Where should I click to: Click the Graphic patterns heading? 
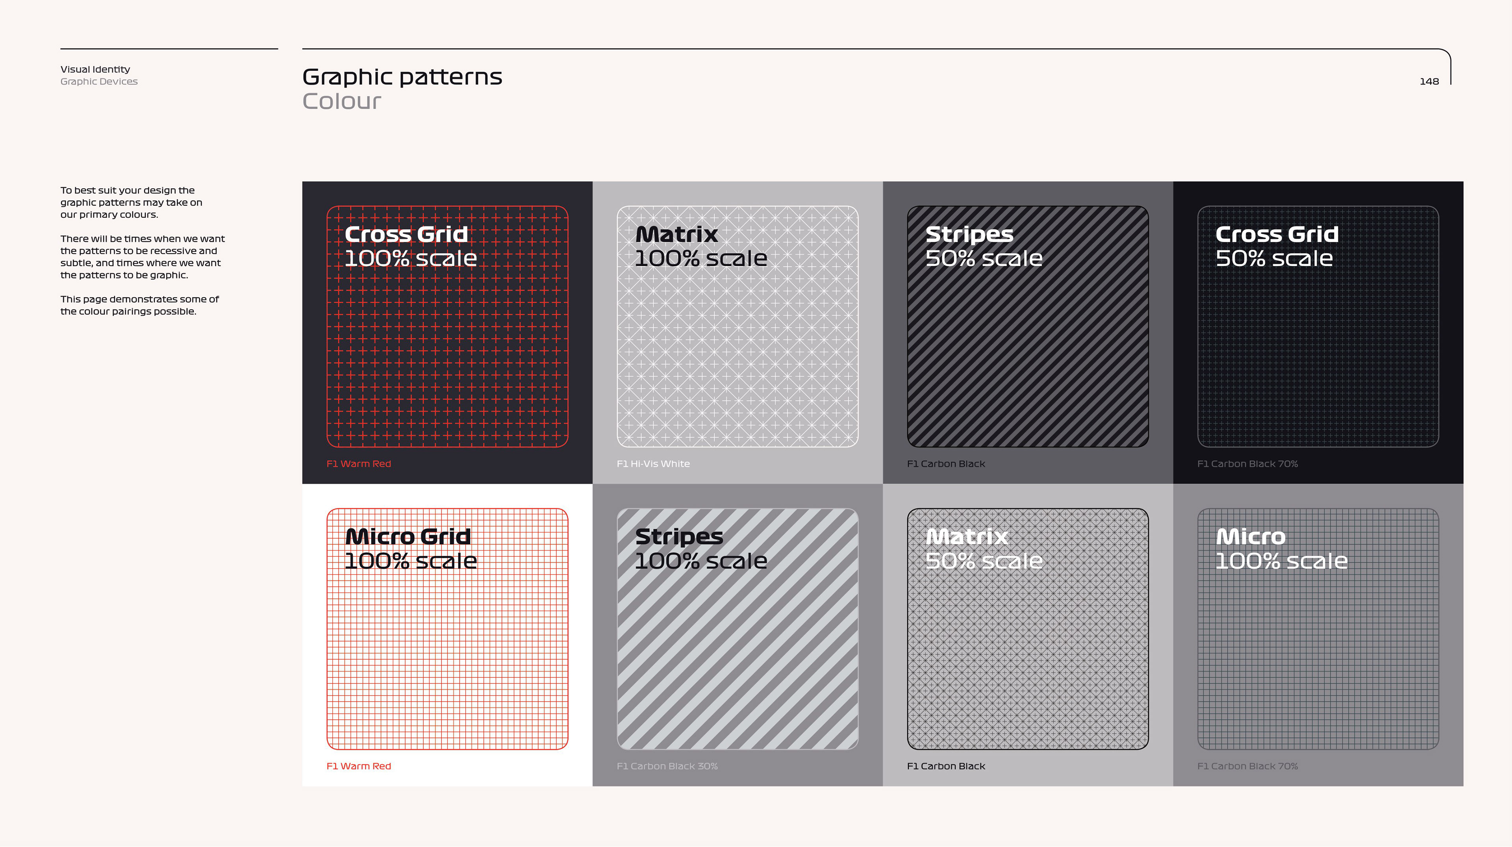pyautogui.click(x=402, y=77)
